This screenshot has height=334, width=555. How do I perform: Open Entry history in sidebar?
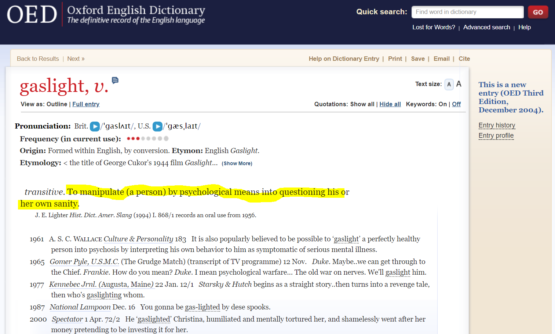coord(497,125)
